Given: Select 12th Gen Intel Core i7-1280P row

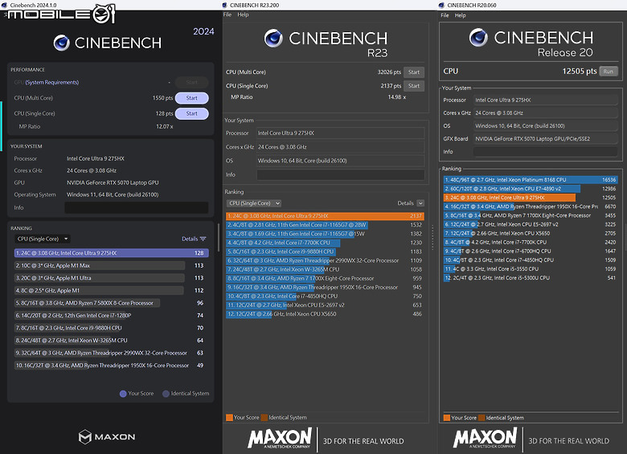Looking at the screenshot, I should (111, 315).
